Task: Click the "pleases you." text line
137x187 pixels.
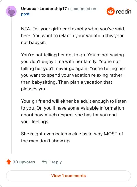Action: point(34,89)
